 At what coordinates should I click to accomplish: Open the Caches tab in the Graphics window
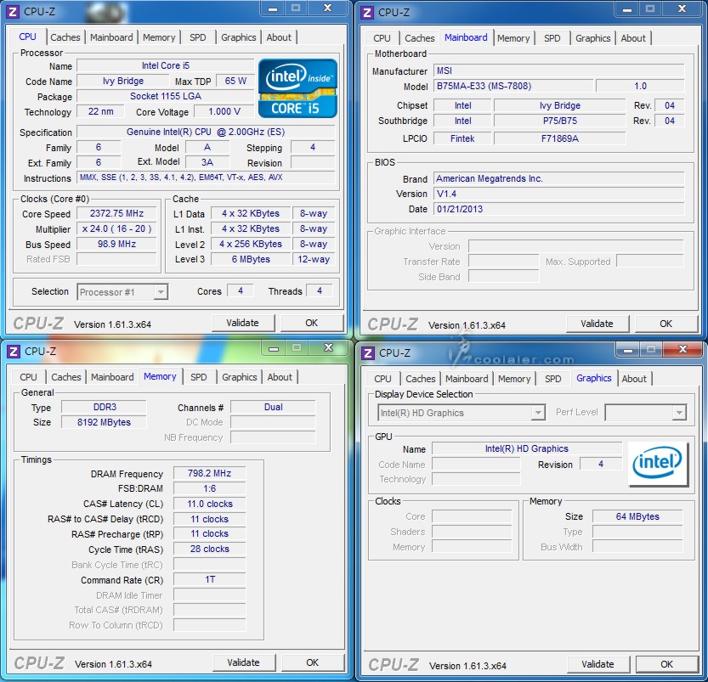420,379
